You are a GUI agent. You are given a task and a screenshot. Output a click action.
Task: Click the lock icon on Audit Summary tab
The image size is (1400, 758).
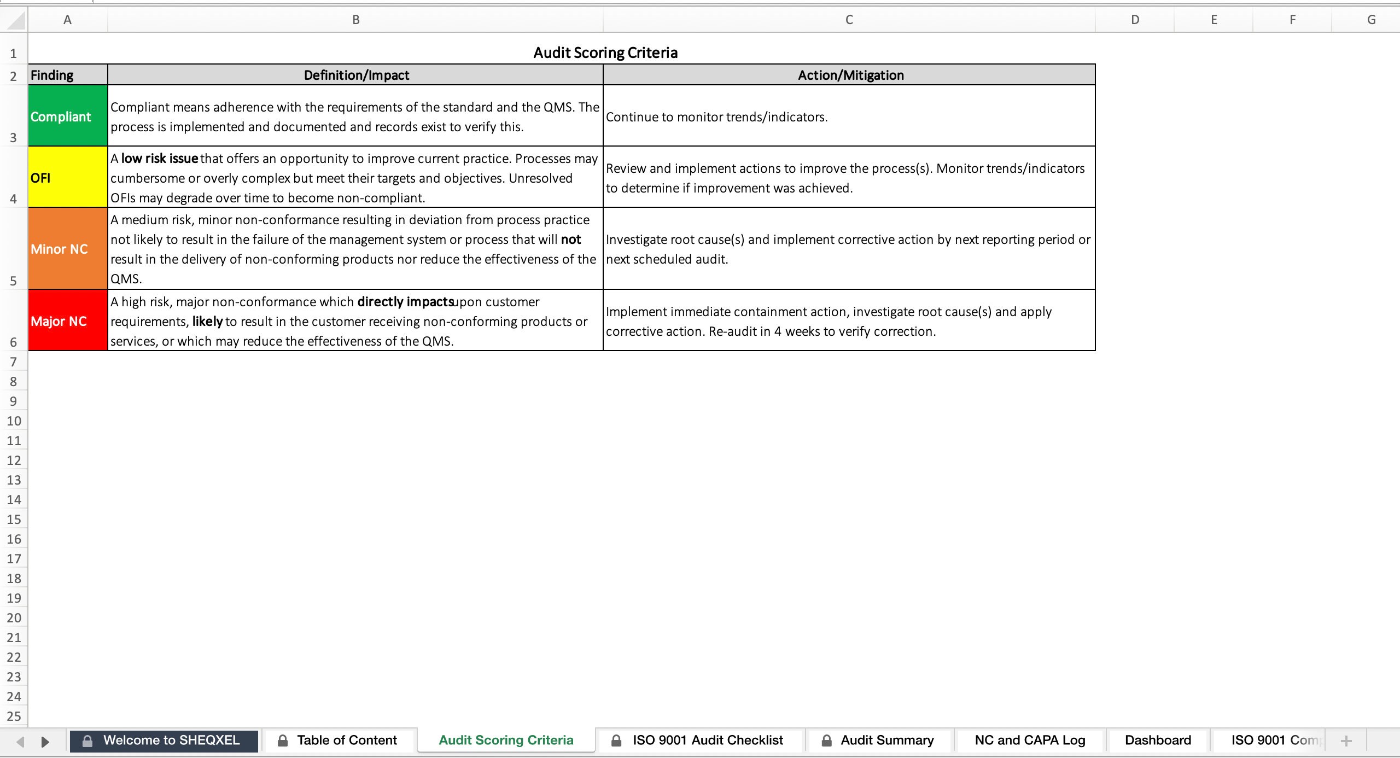(x=826, y=740)
